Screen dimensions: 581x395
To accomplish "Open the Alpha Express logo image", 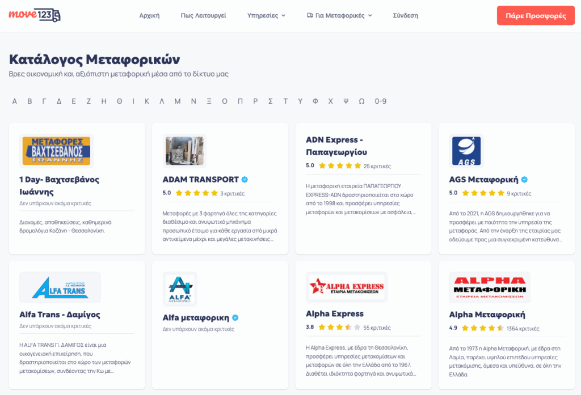I will (347, 287).
